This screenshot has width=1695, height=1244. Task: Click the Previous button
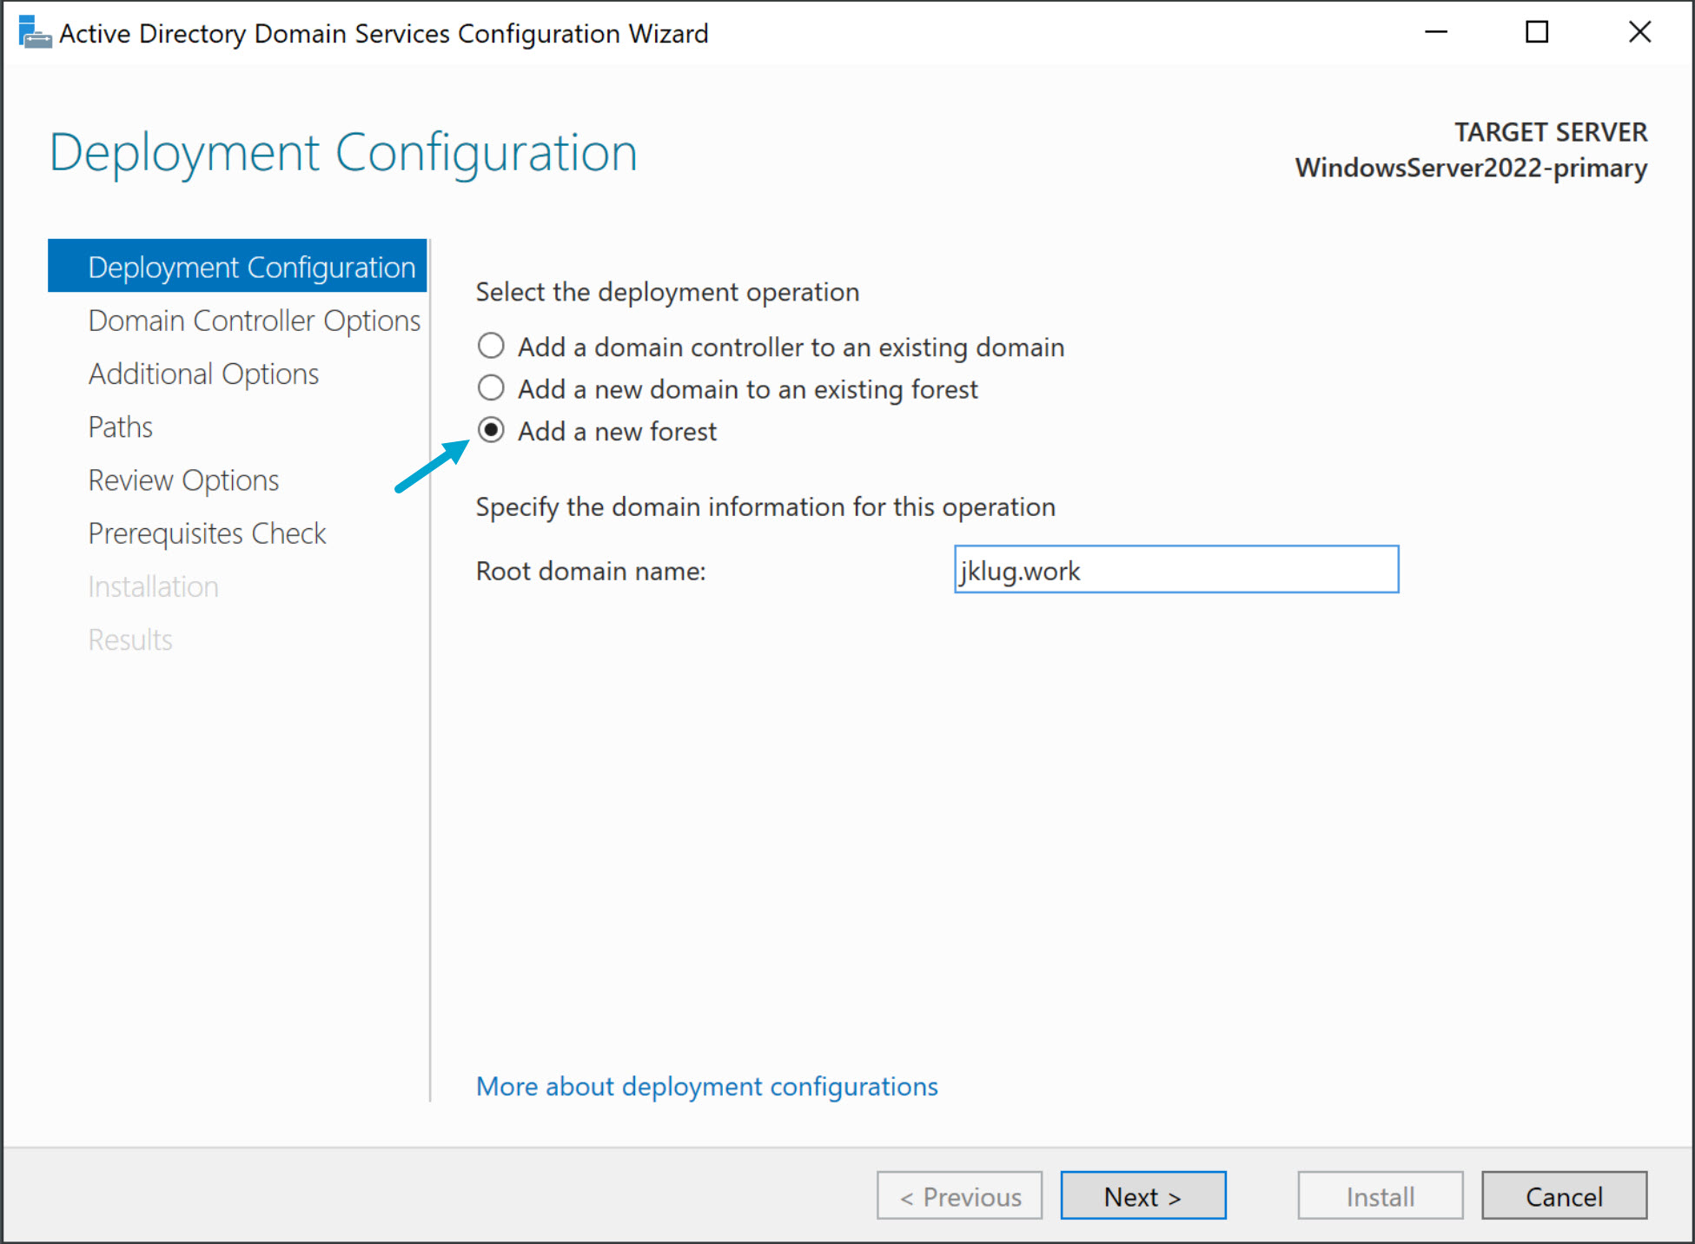tap(958, 1195)
